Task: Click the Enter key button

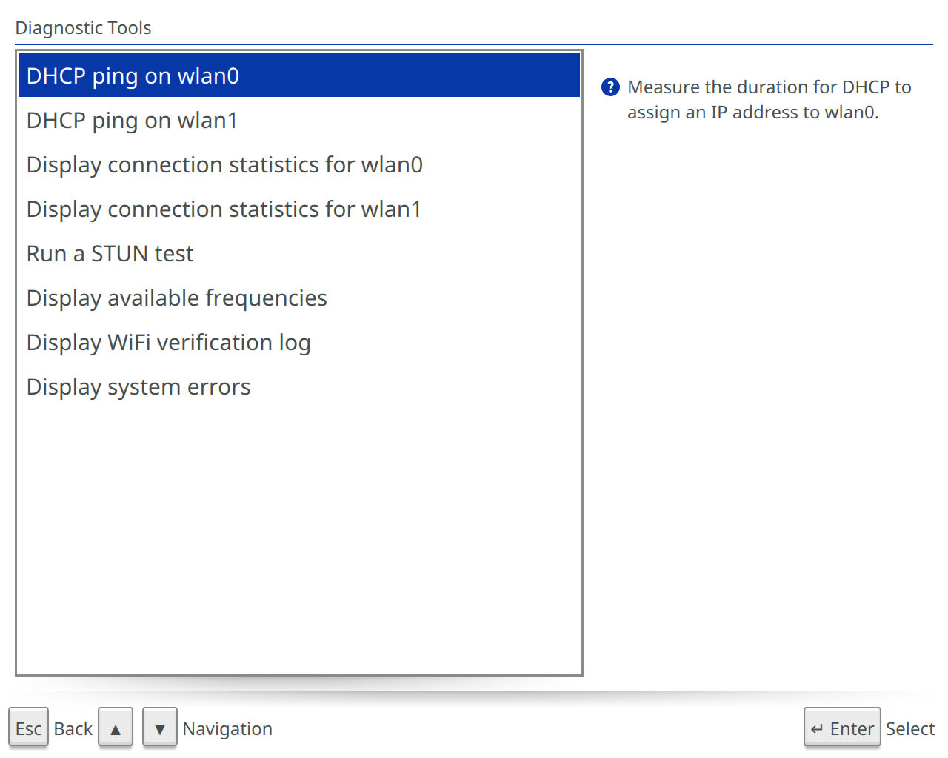Action: click(842, 728)
